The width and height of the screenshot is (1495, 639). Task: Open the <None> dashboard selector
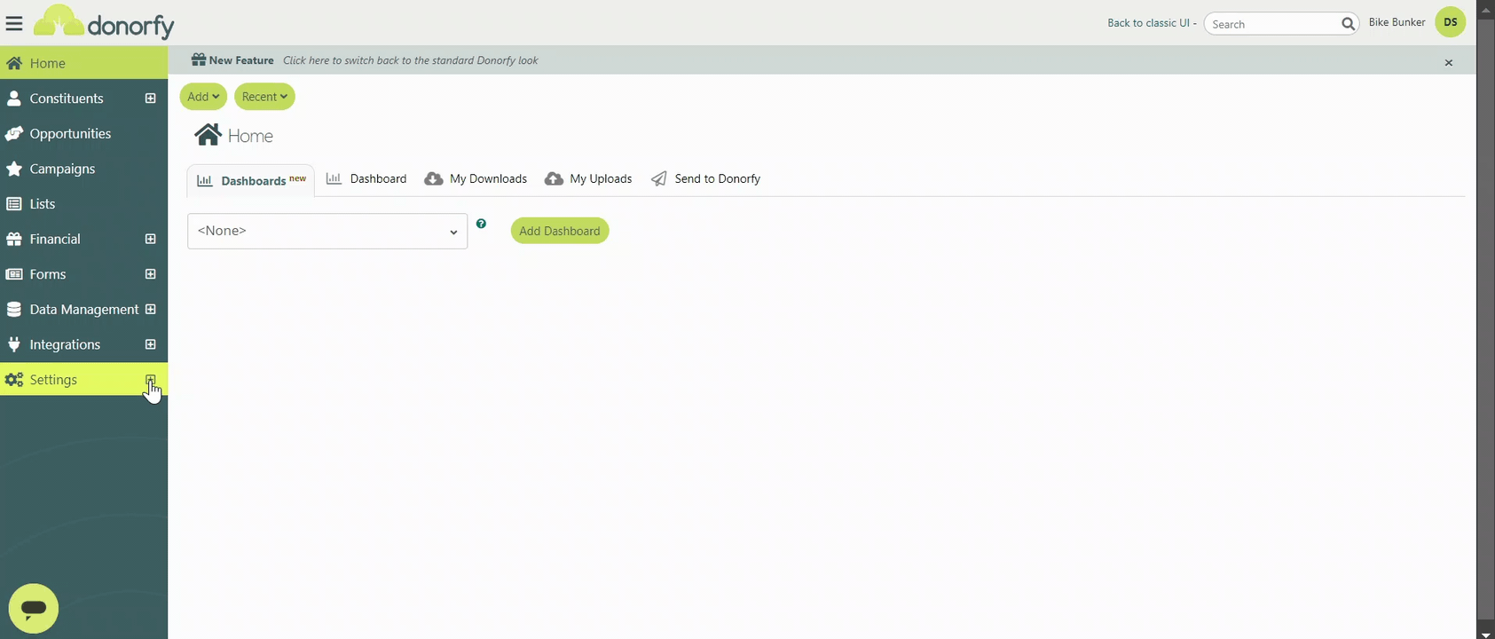coord(327,231)
